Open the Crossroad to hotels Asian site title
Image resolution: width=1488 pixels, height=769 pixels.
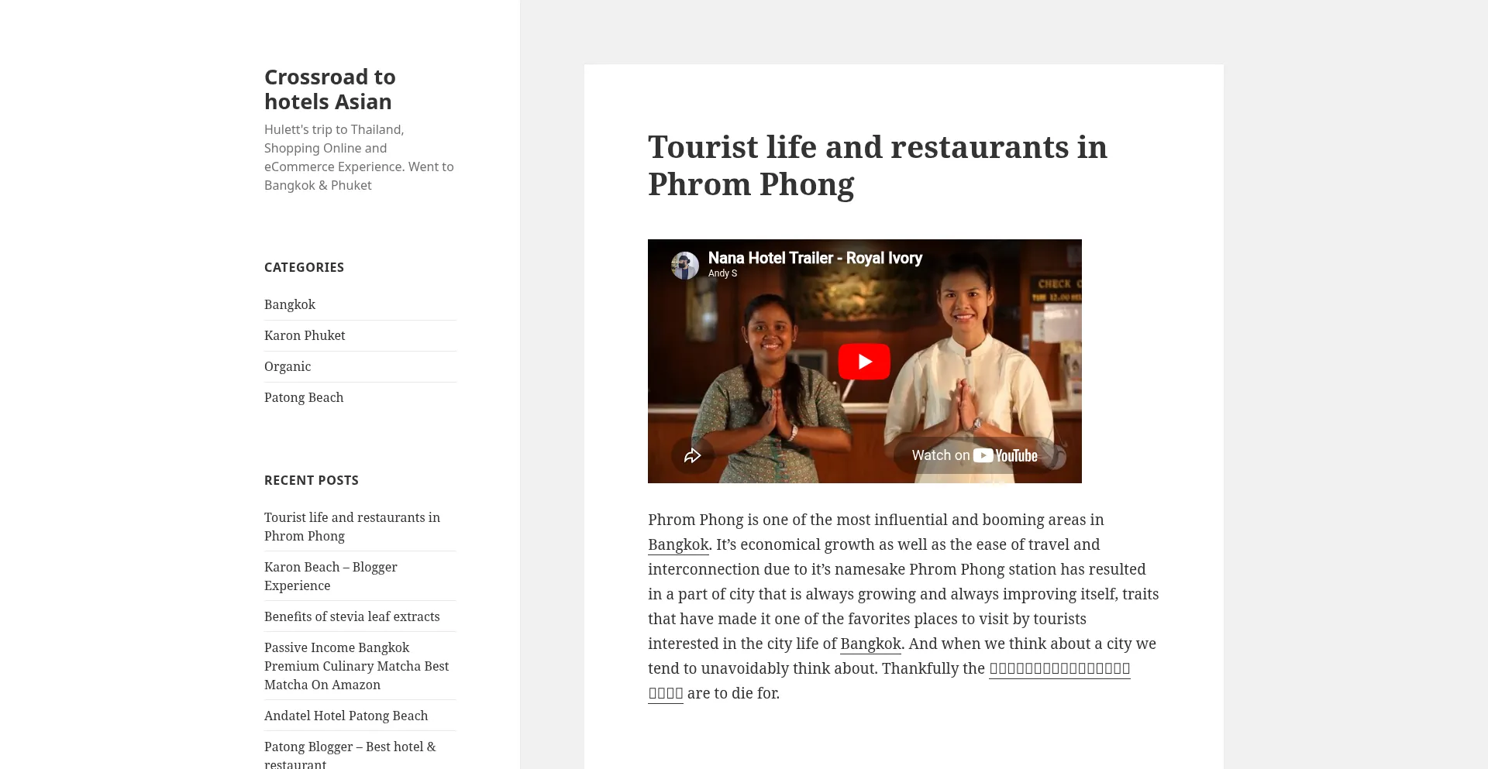click(x=330, y=89)
